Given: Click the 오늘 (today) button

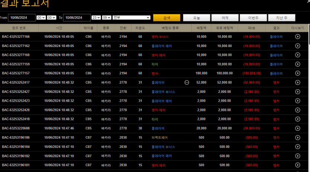Looking at the screenshot, I should [196, 18].
